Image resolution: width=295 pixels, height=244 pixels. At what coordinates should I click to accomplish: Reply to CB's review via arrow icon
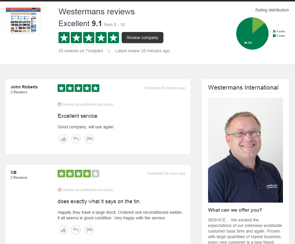click(76, 230)
